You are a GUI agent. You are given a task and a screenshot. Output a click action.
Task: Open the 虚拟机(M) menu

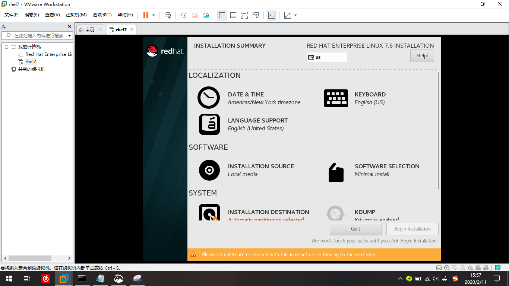(x=76, y=15)
